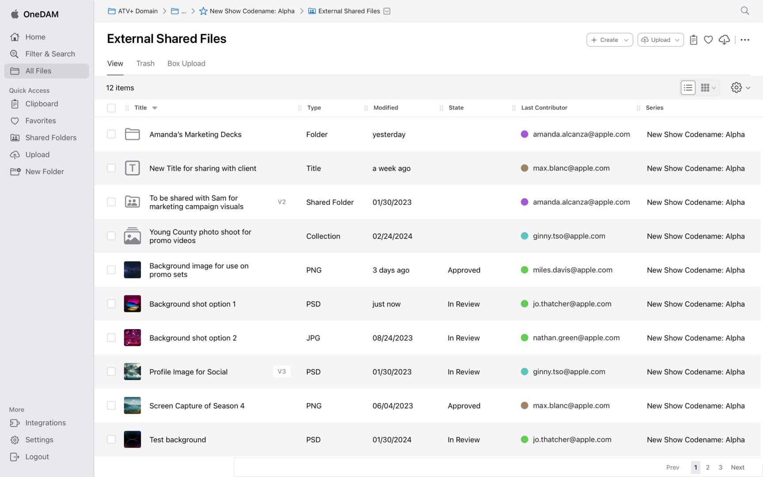This screenshot has width=763, height=477.
Task: Expand the Upload button dropdown
Action: click(677, 40)
